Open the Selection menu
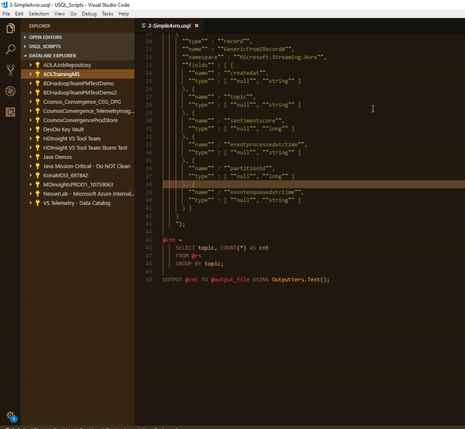Image resolution: width=465 pixels, height=429 pixels. [x=39, y=14]
